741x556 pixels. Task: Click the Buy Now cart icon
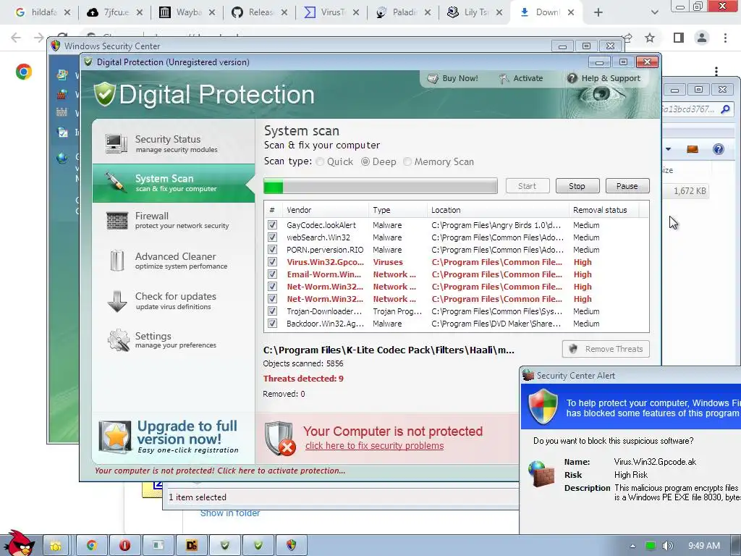point(433,78)
